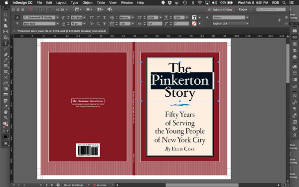Open the View Options button

tap(78, 9)
